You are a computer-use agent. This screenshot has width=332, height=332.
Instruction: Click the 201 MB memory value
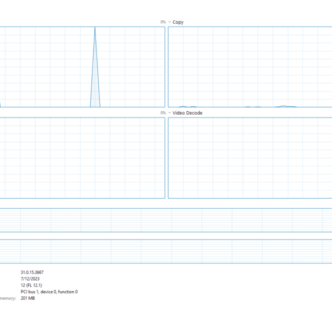[x=28, y=298]
